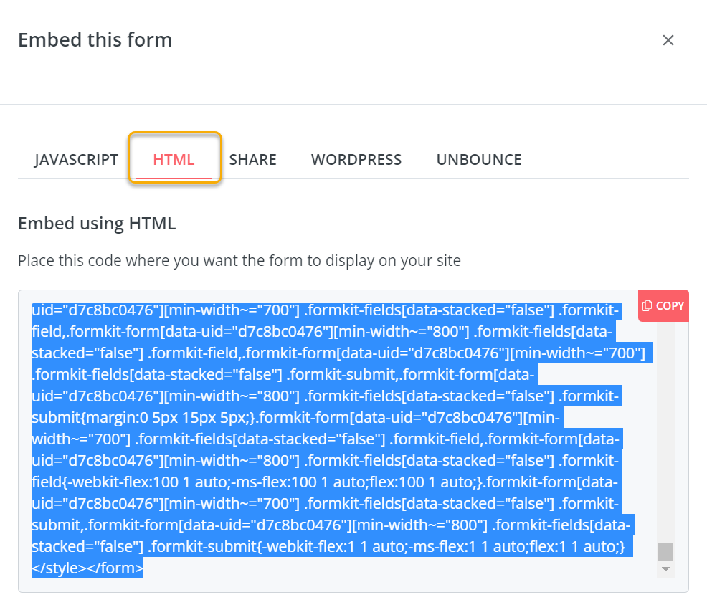Go to the WORDPRESS tab
This screenshot has width=707, height=610.
(356, 159)
